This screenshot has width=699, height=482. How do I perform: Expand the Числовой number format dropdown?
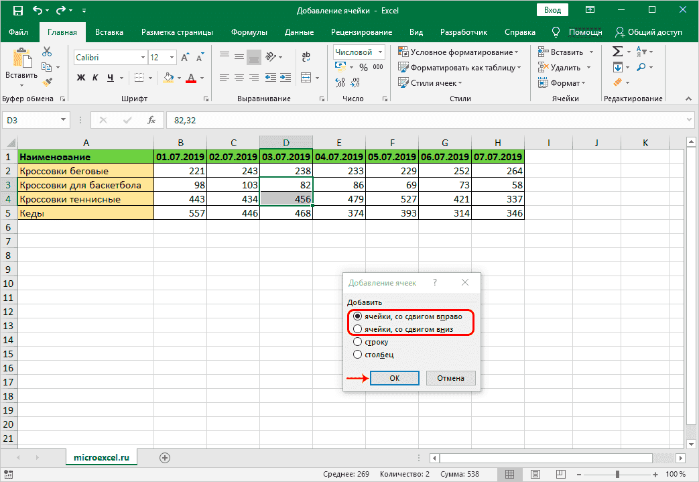381,52
